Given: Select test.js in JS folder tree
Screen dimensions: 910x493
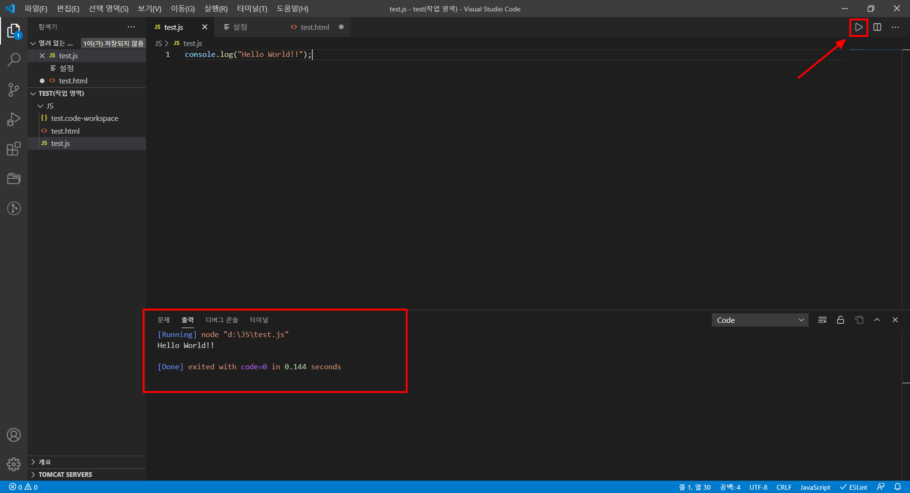Looking at the screenshot, I should click(x=87, y=143).
